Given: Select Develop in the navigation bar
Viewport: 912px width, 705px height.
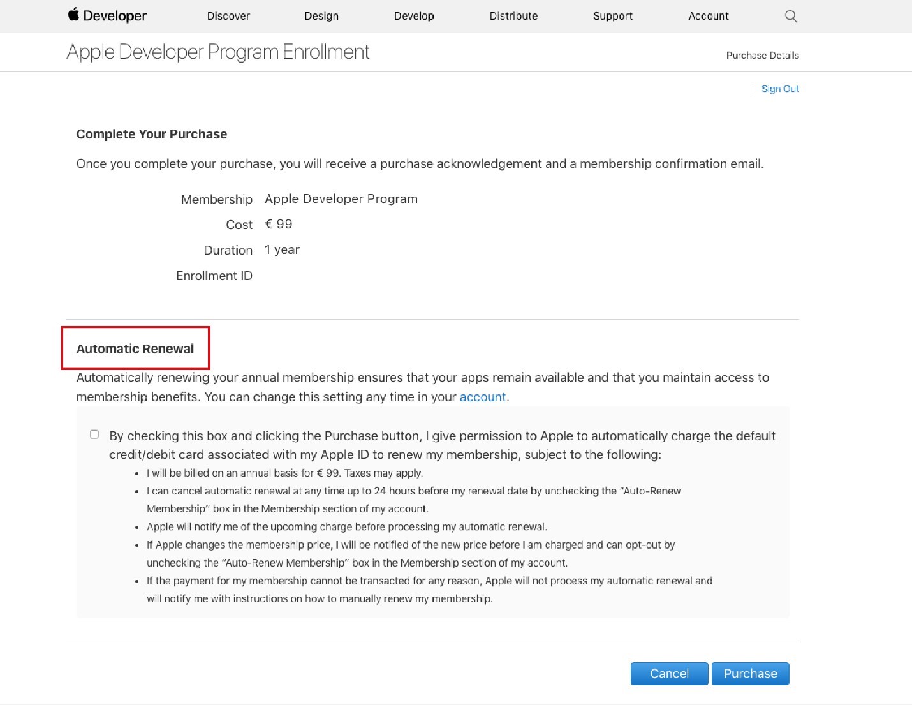Looking at the screenshot, I should point(414,16).
